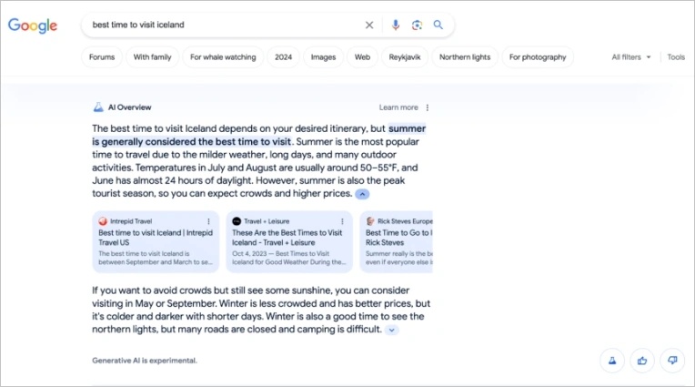Open Travel + Leisure card three-dot menu
This screenshot has height=387, width=695.
coord(342,221)
